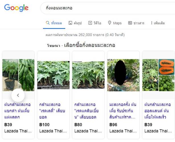
Task: Open ต้นกล้ามะละกอฮอลแลนด์ product title link
Action: [x=158, y=111]
